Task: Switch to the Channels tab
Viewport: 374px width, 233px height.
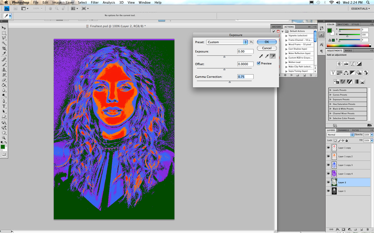Action: [x=343, y=130]
